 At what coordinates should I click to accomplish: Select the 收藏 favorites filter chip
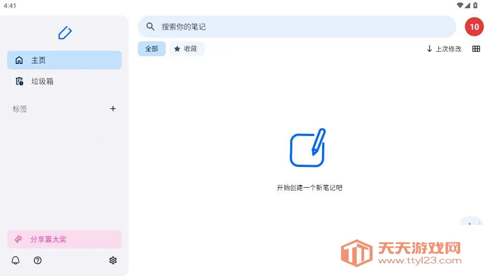tap(187, 49)
